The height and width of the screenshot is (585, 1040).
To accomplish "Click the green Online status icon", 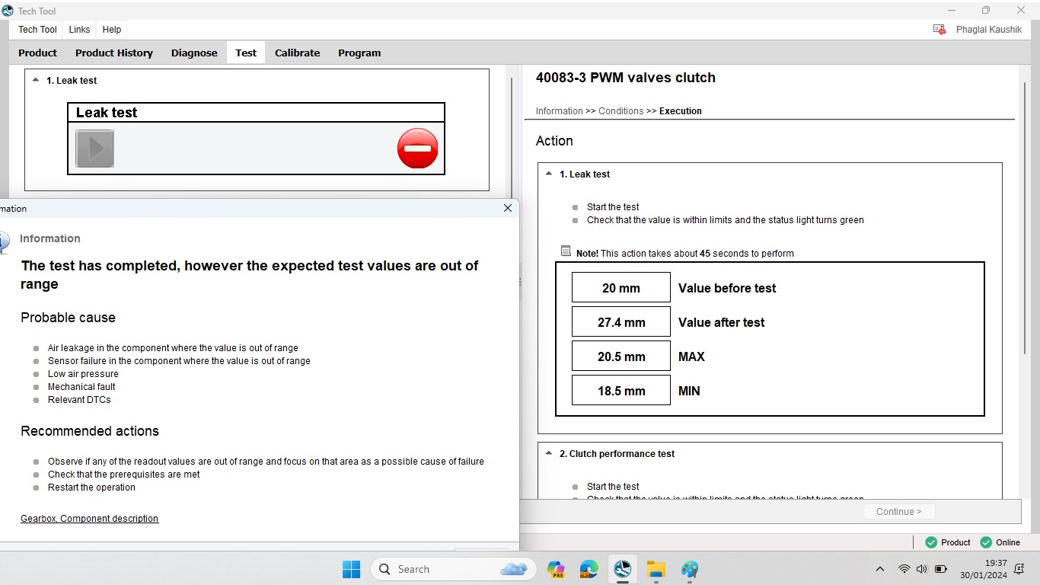I will [986, 542].
